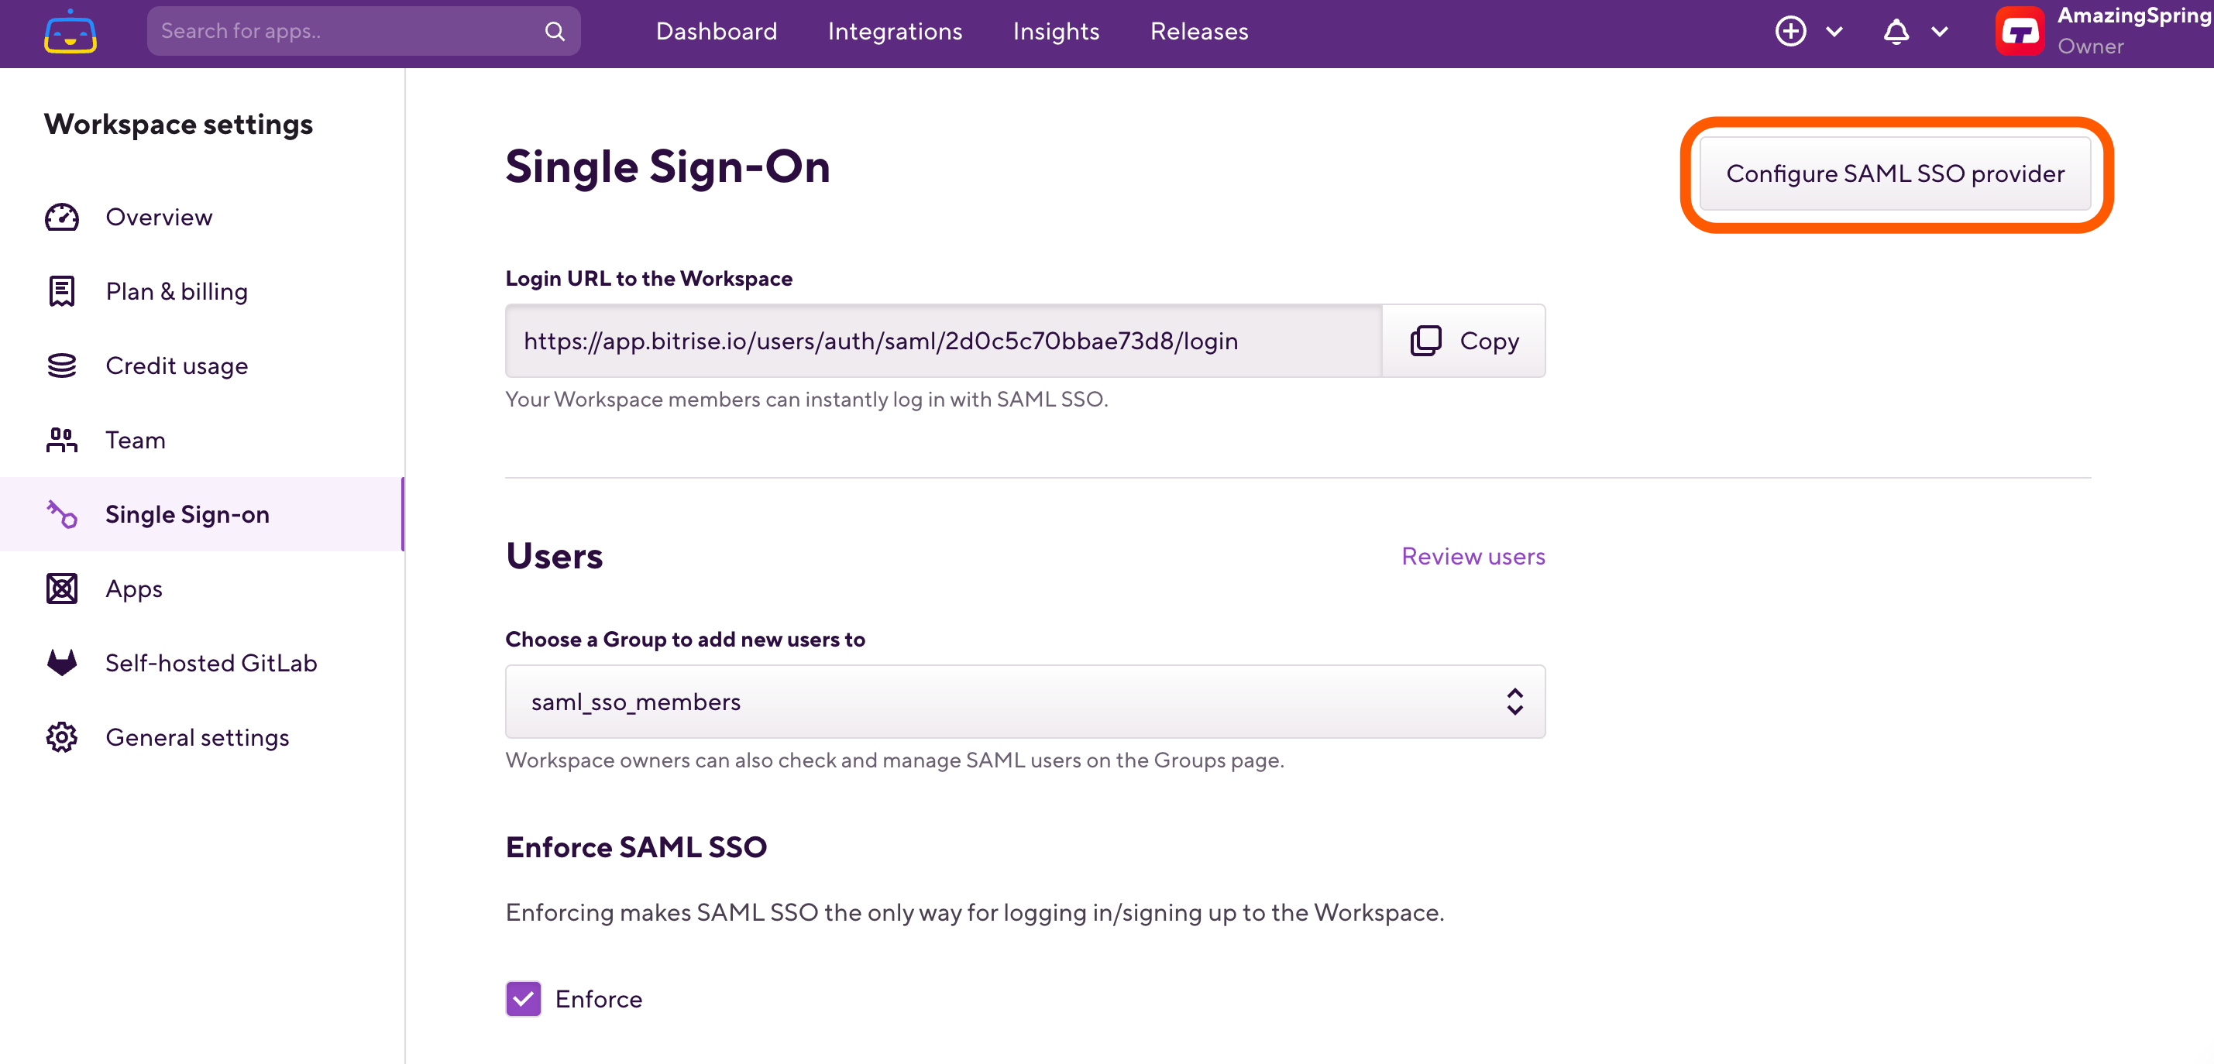
Task: Click the Workspace settings heading
Action: coord(179,125)
